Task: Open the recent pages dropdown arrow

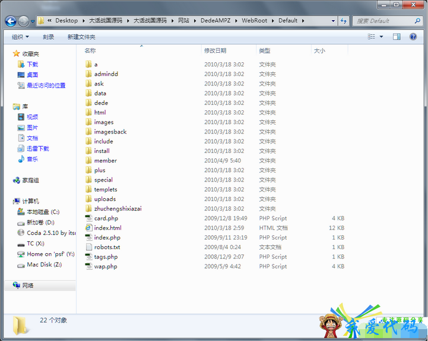Action: point(33,21)
